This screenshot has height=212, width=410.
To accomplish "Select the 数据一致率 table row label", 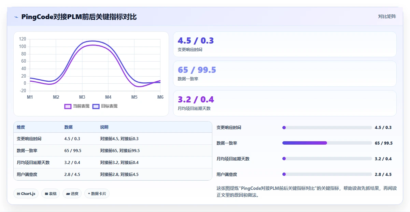I will pyautogui.click(x=27, y=151).
